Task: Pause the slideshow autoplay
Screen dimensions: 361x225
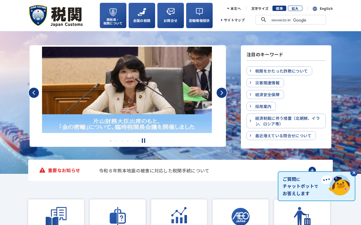Action: [144, 141]
